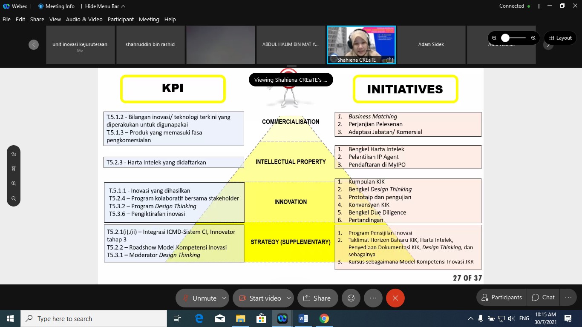This screenshot has height=327, width=582.
Task: Click Viewing Shahiena CREaTE's share label
Action: click(291, 80)
